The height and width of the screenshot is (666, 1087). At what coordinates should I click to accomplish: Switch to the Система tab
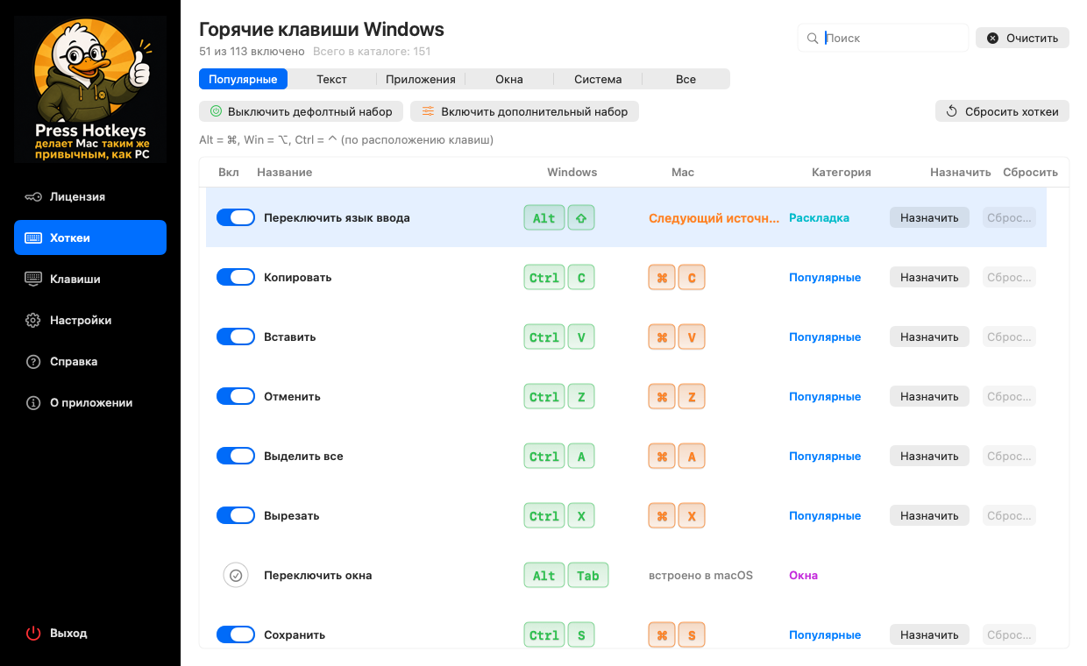(x=598, y=79)
